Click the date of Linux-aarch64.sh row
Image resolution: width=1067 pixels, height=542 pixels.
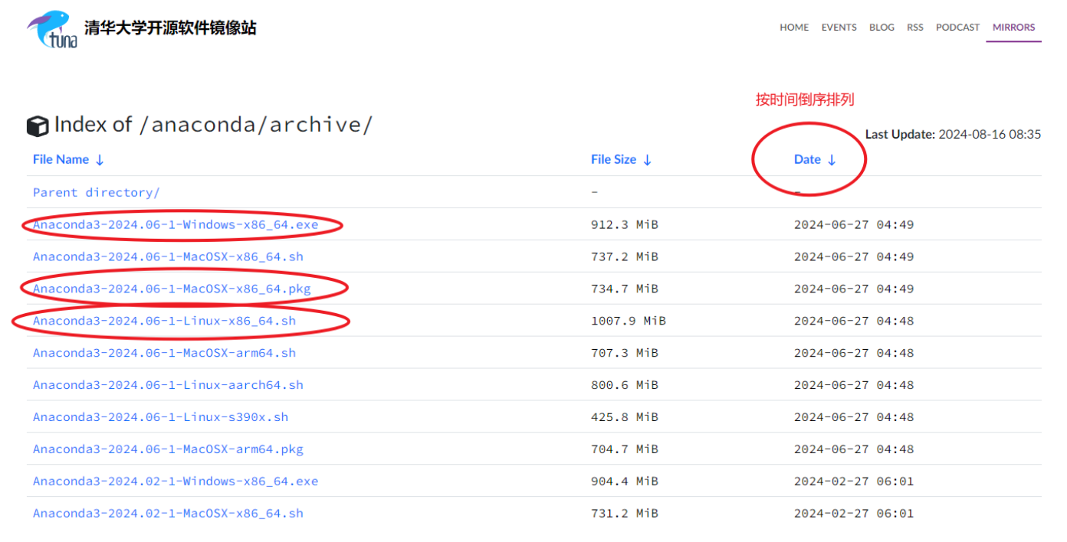coord(854,386)
